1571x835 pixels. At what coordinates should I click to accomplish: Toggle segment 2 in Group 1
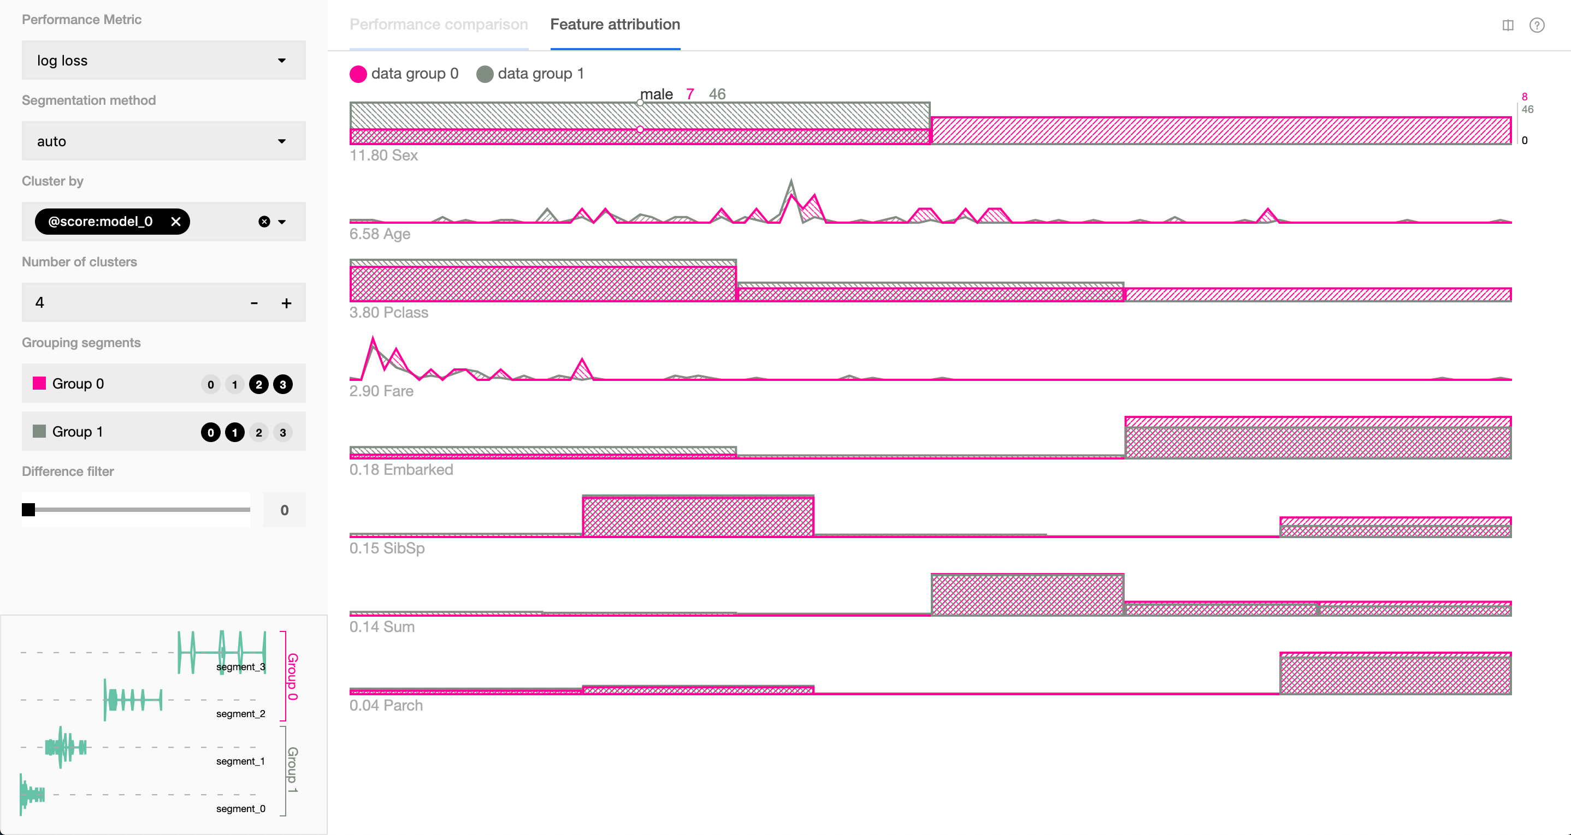[x=258, y=433]
